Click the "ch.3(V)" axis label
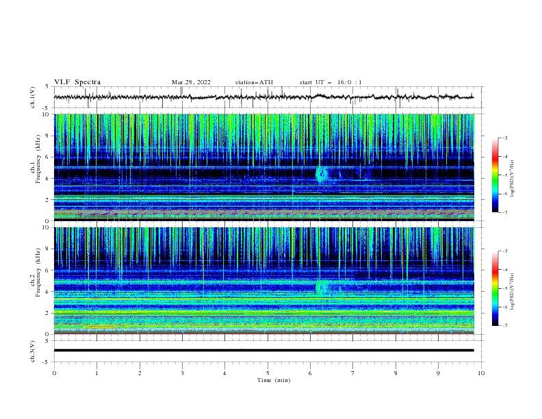Image resolution: width=542 pixels, height=419 pixels. tap(33, 351)
